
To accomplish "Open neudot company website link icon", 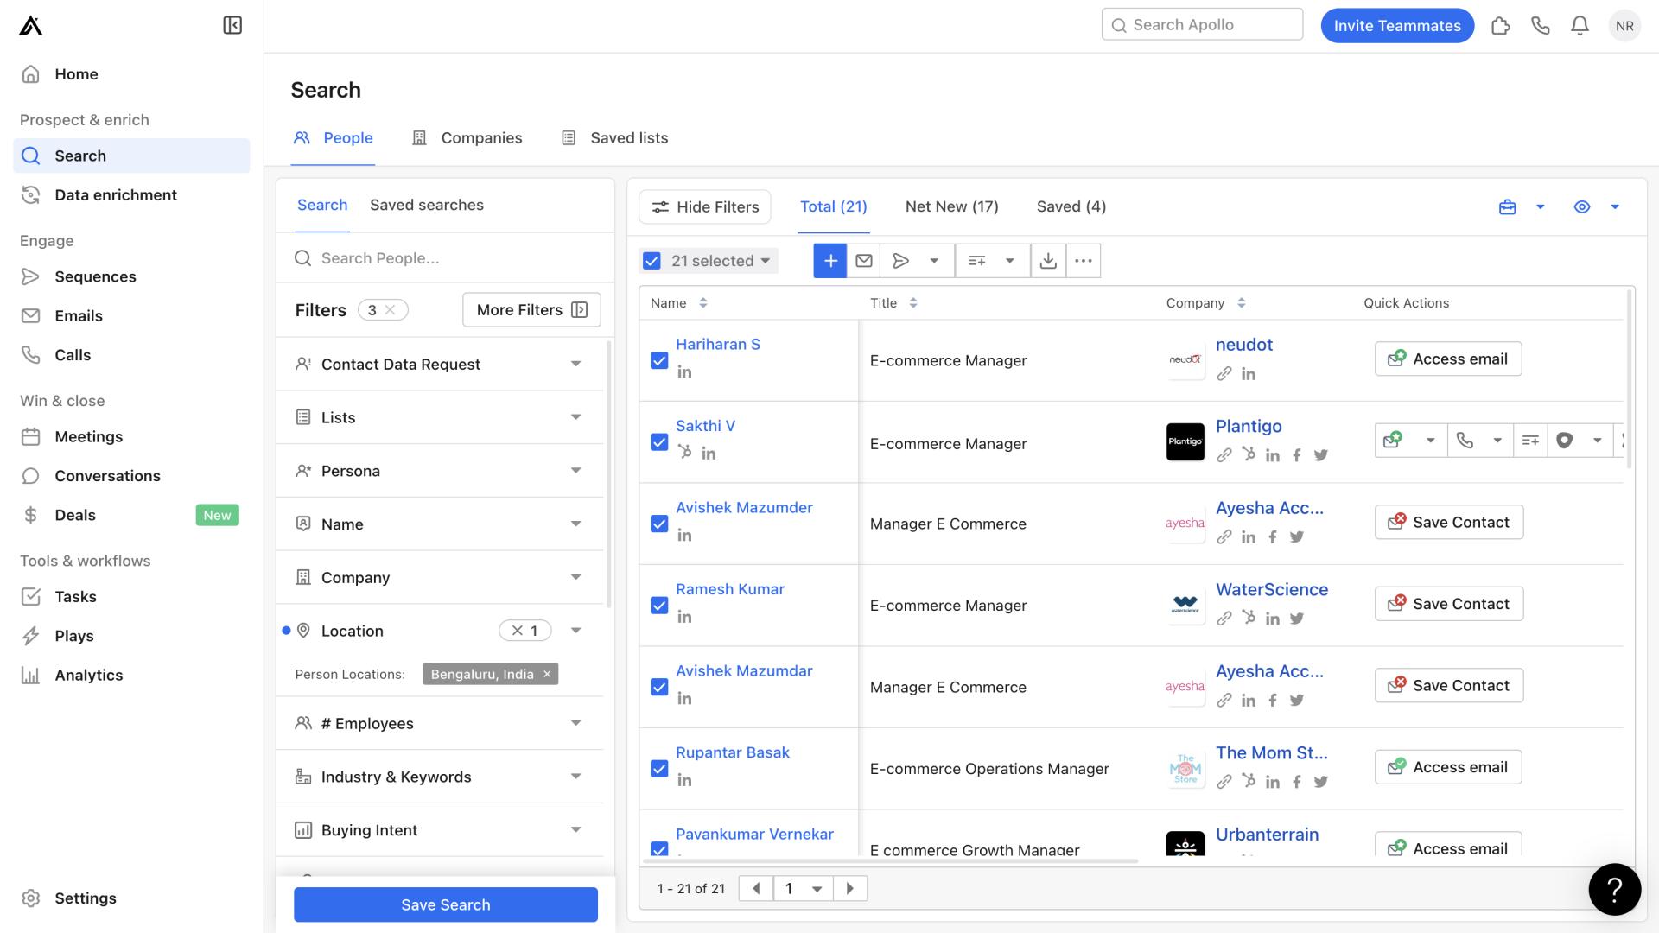I will click(x=1224, y=374).
